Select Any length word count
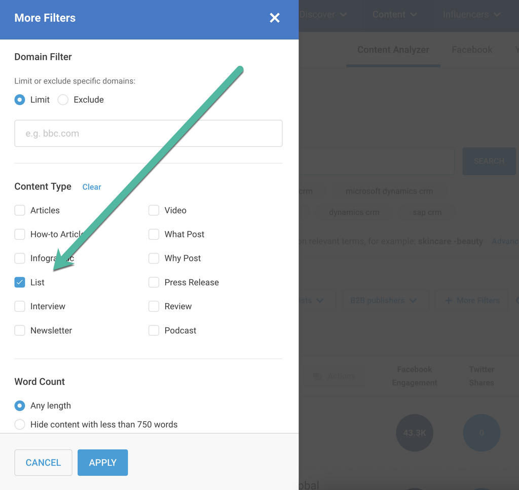The height and width of the screenshot is (490, 519). (x=20, y=405)
